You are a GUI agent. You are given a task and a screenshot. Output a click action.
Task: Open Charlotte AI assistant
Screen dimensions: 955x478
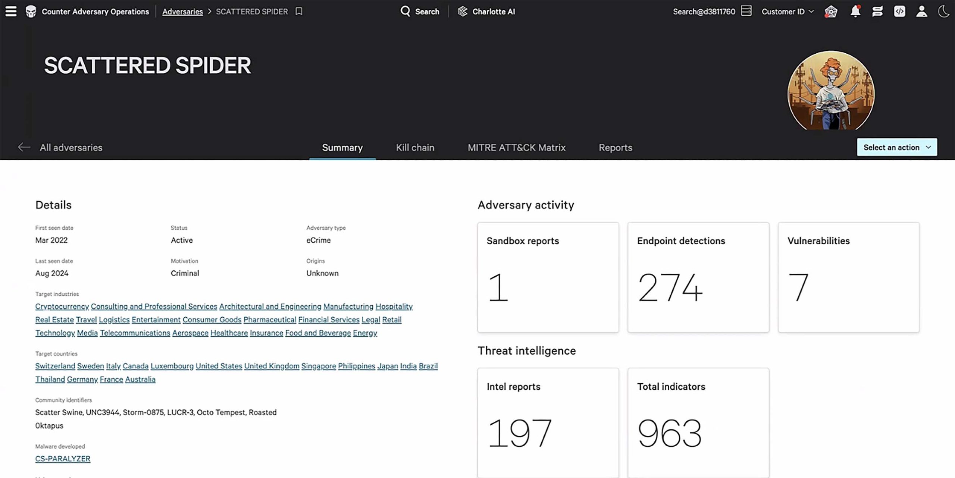(486, 12)
